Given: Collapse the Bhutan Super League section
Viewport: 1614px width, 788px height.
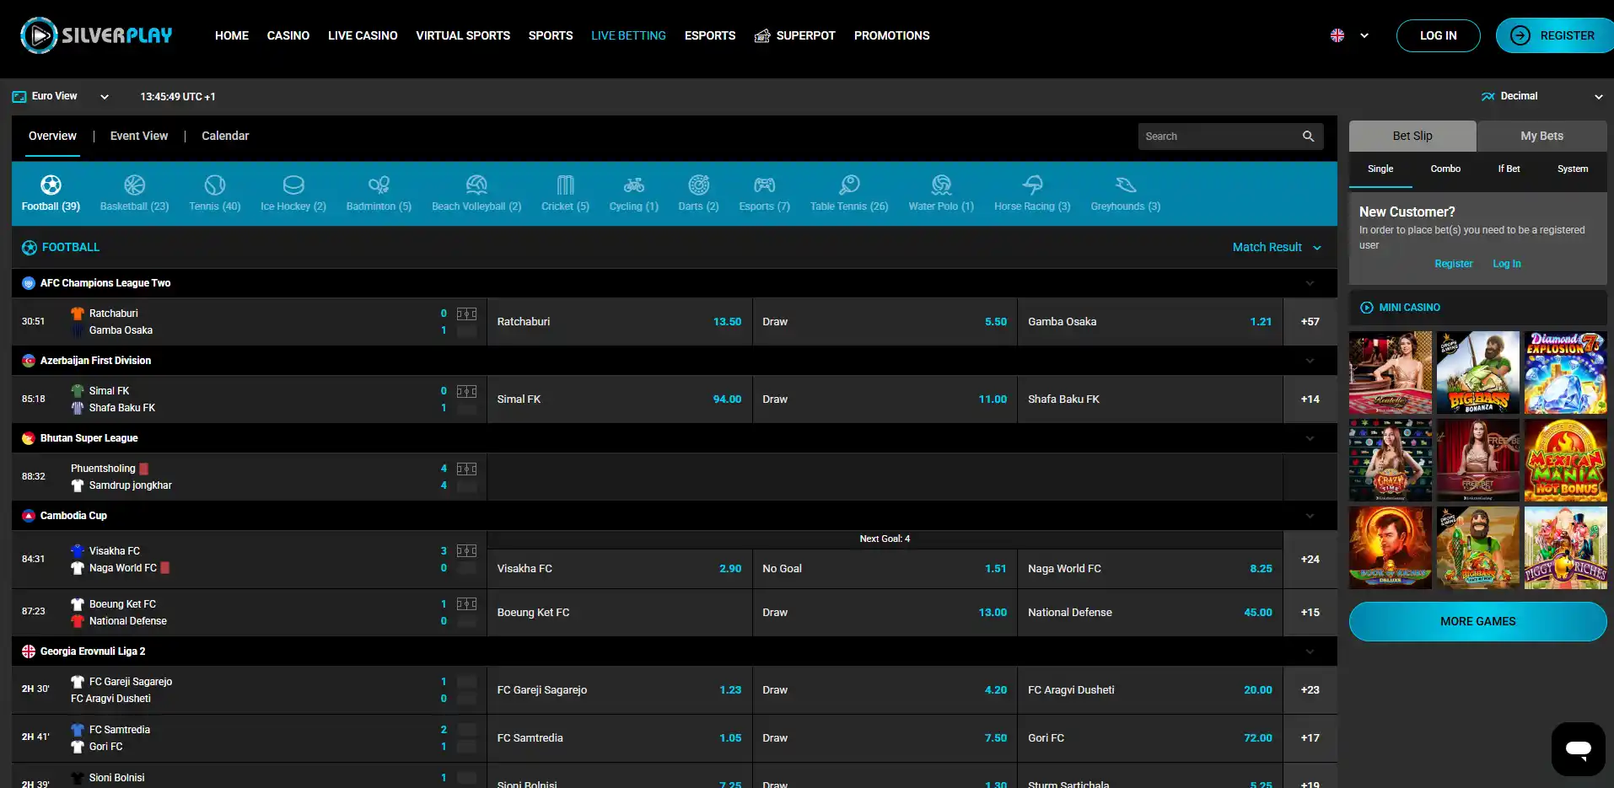Looking at the screenshot, I should pyautogui.click(x=1310, y=438).
